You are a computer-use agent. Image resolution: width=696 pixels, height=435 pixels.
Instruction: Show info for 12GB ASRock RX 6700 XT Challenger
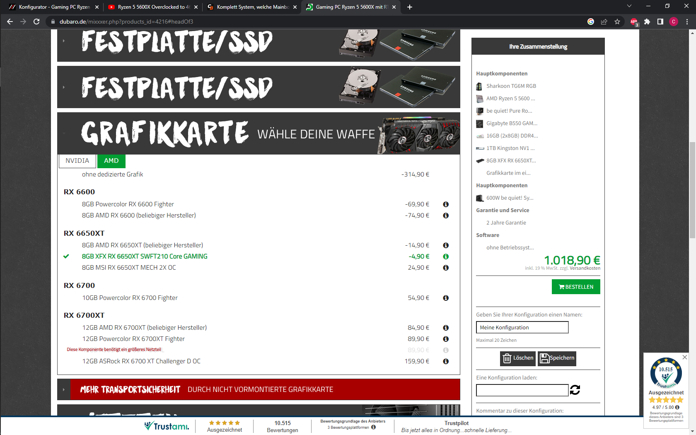pos(446,361)
